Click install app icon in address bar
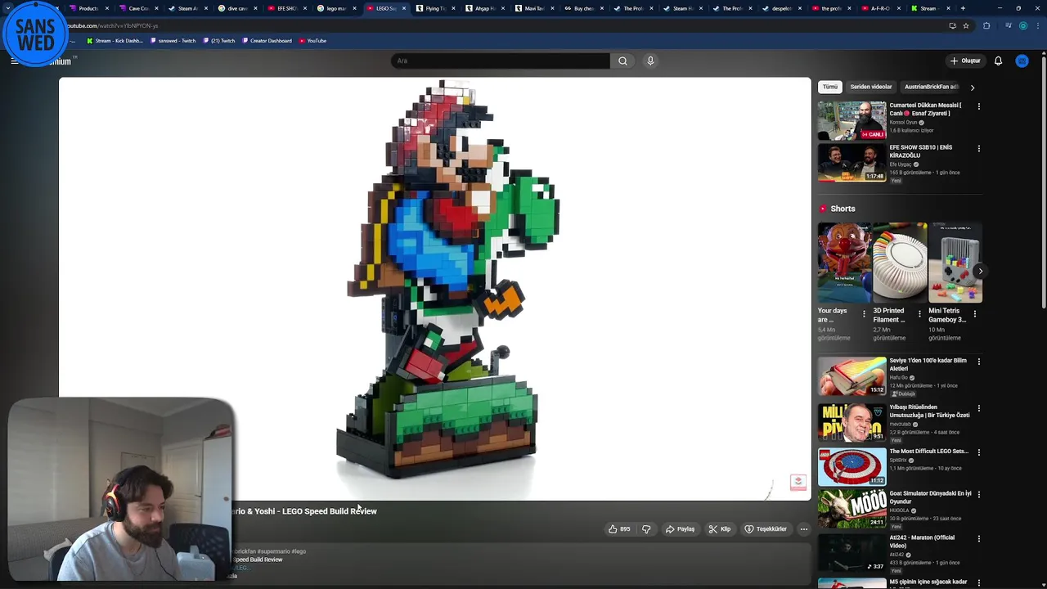 click(952, 25)
